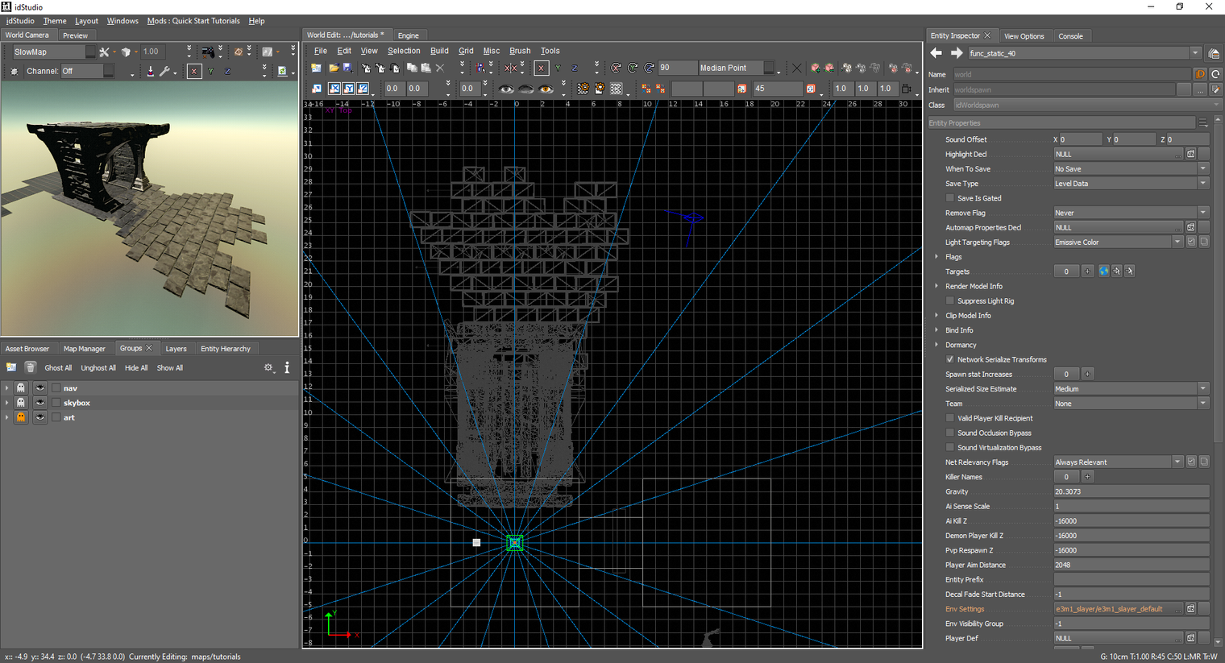This screenshot has width=1225, height=663.
Task: Toggle the ghost icon on nav group
Action: [x=22, y=387]
